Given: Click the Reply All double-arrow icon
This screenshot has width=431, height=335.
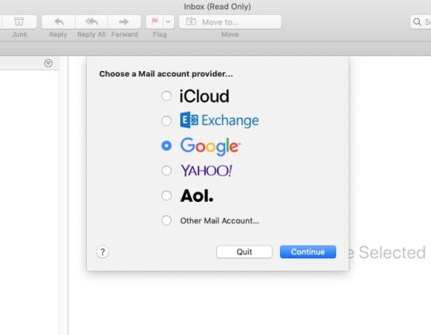Looking at the screenshot, I should click(x=92, y=22).
